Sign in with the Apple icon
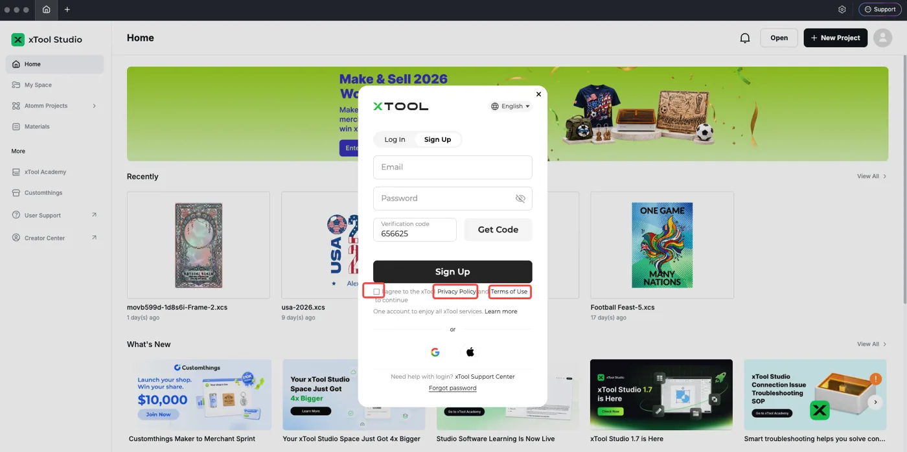Screen dimensions: 907x452 click(x=470, y=352)
